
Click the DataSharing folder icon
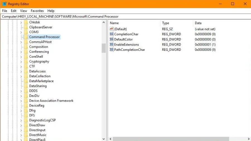tap(26, 86)
